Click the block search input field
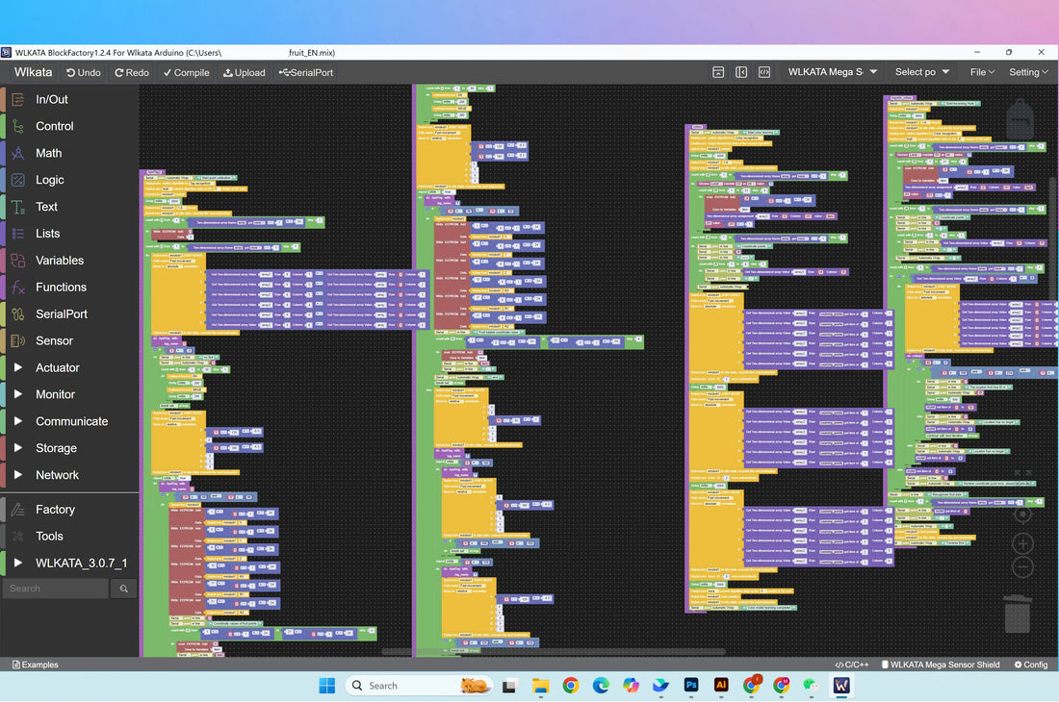 coord(56,589)
